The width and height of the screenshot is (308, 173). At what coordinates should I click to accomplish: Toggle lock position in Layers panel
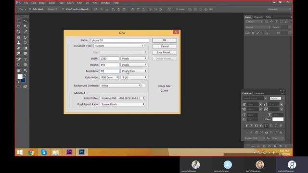click(x=262, y=33)
